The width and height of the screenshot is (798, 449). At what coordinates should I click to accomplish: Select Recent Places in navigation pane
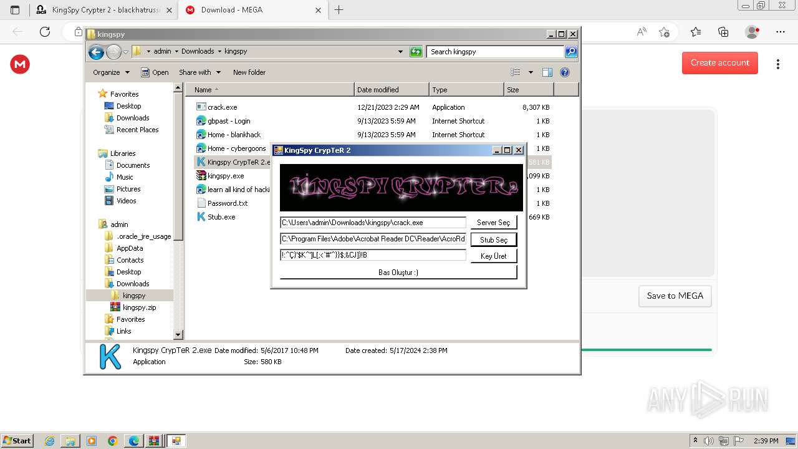point(137,130)
